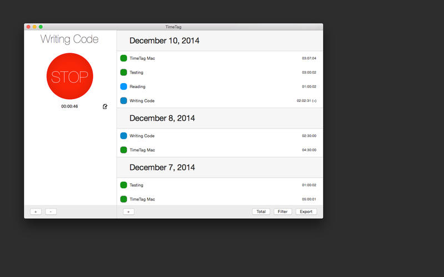
Task: Click the plus button in left sidebar
Action: [x=36, y=212]
